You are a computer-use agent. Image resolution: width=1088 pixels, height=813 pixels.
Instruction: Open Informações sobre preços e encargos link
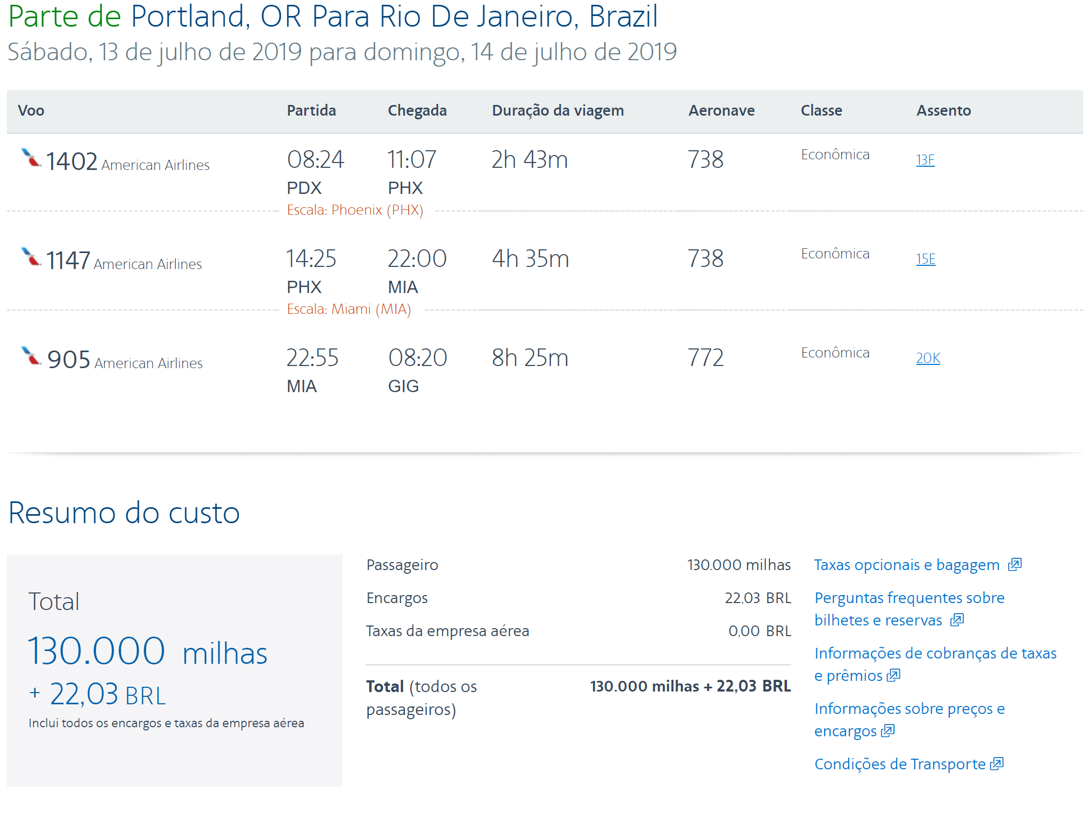click(x=910, y=720)
